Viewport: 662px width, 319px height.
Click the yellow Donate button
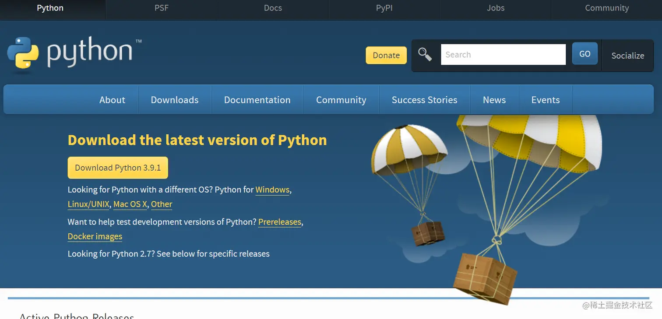386,55
